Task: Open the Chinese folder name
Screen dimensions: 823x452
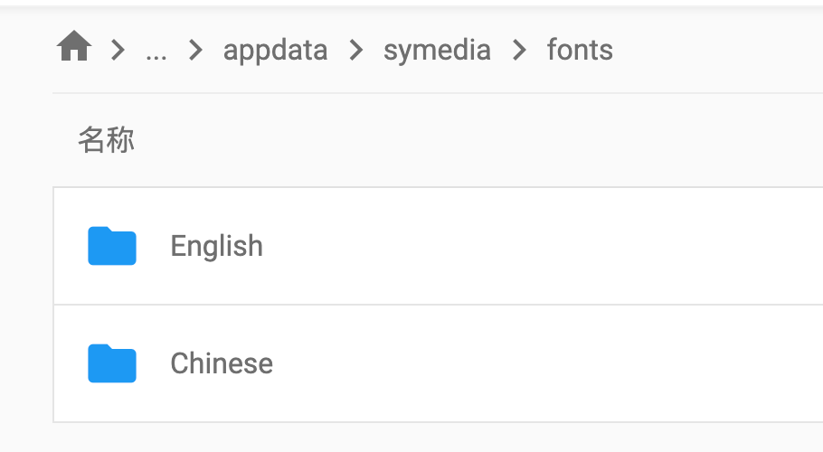Action: pyautogui.click(x=222, y=363)
